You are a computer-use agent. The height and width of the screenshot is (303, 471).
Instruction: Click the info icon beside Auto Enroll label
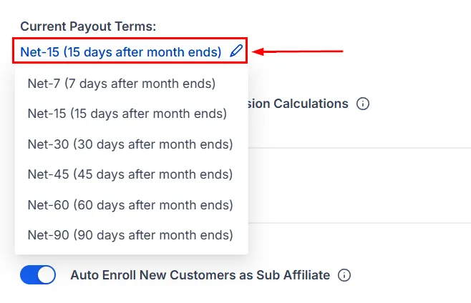pos(344,275)
